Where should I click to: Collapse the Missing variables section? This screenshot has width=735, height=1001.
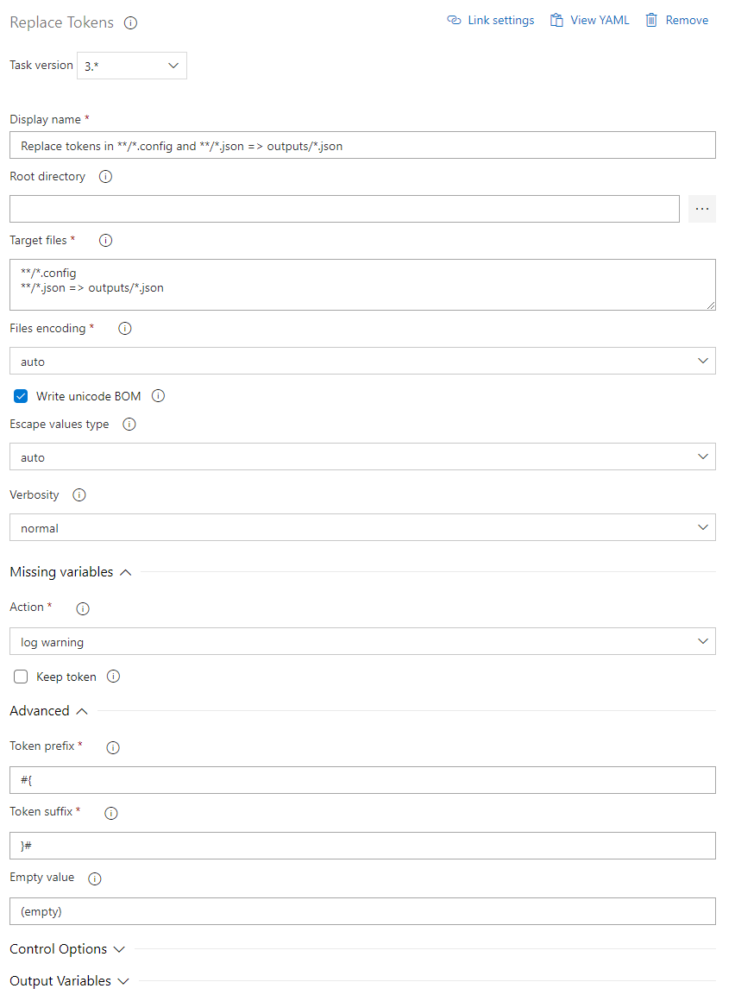(x=70, y=572)
